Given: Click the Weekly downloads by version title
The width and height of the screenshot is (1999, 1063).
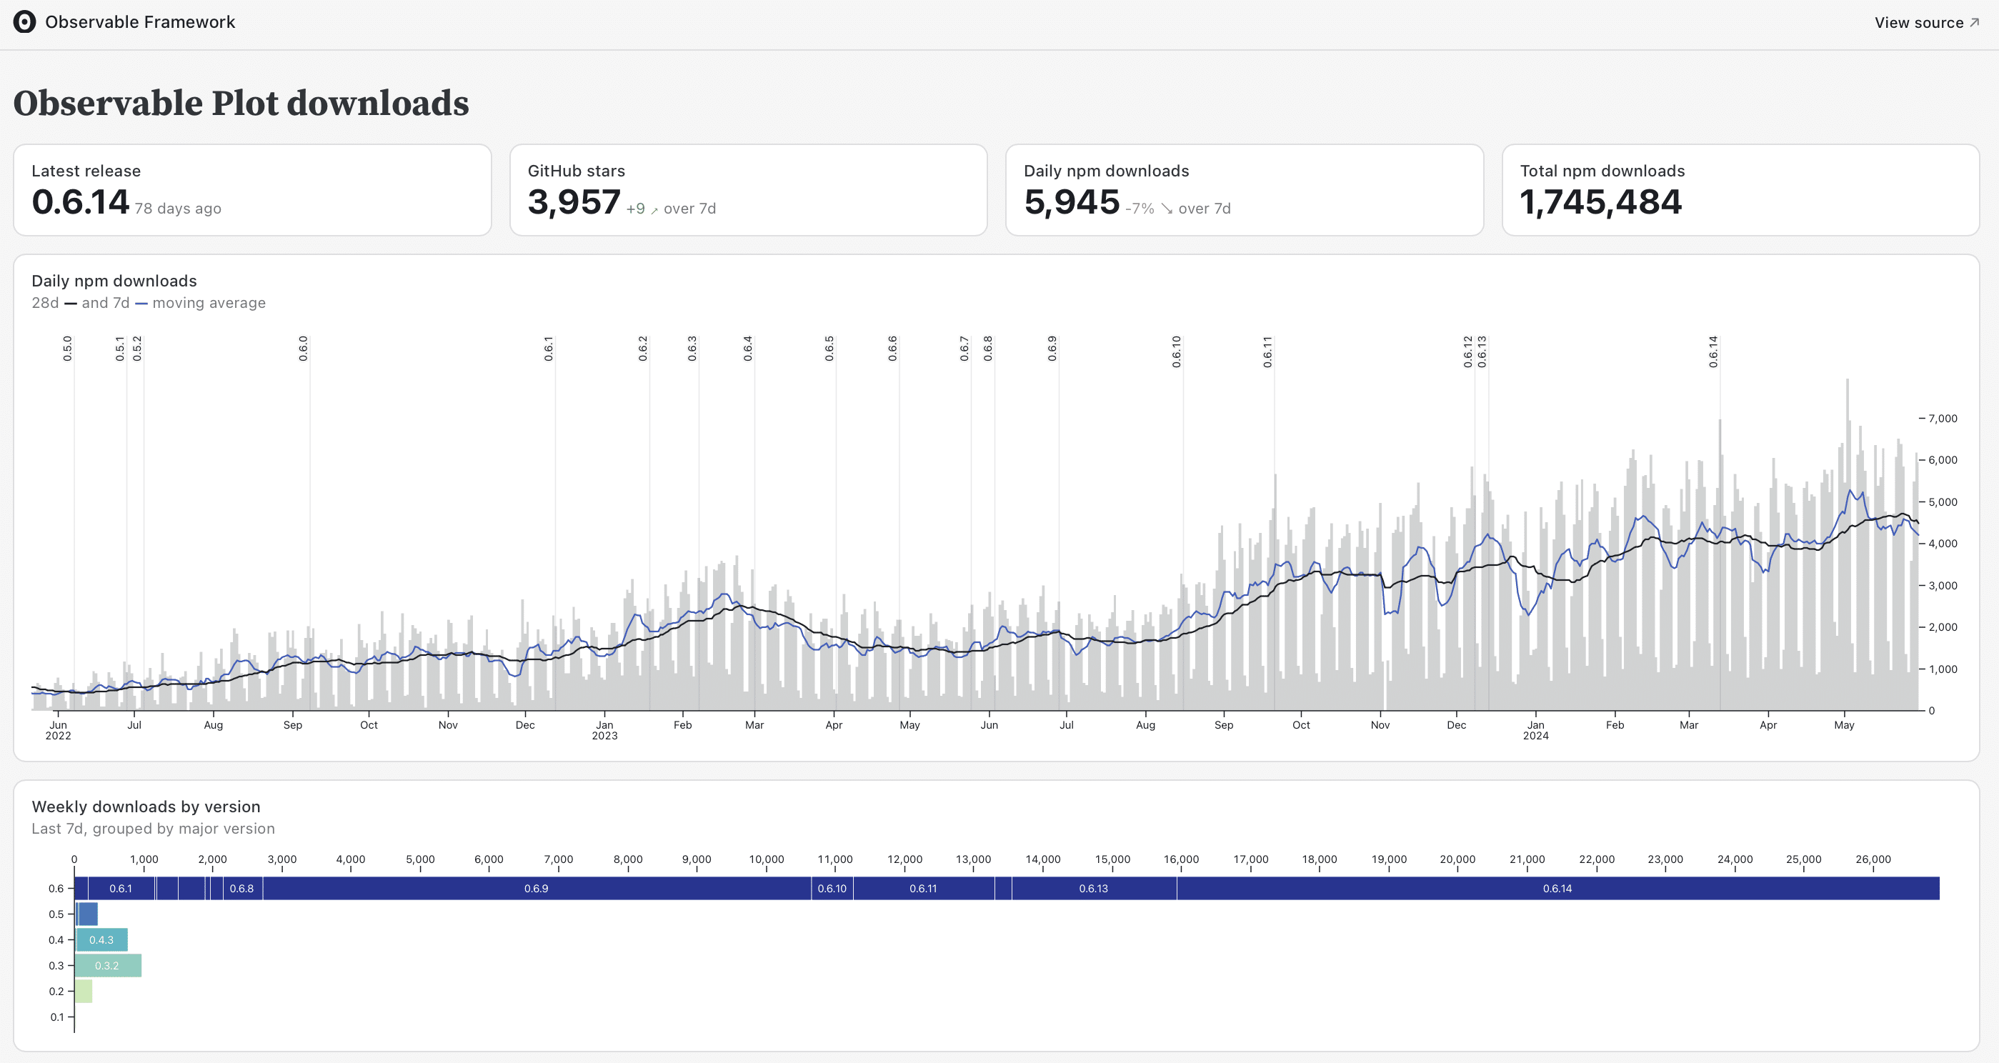Looking at the screenshot, I should coord(146,806).
